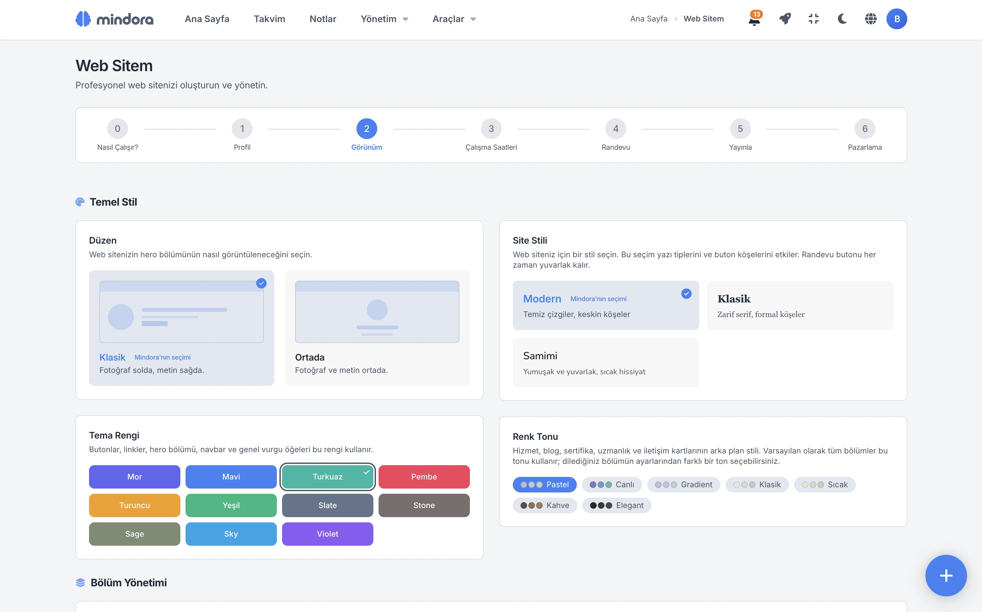The image size is (982, 612).
Task: Pick the Pembe theme color
Action: click(424, 477)
